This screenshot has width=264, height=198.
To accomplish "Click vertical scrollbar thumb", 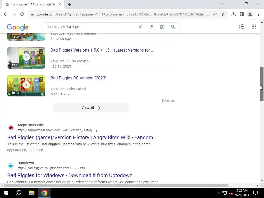I will 262,84.
